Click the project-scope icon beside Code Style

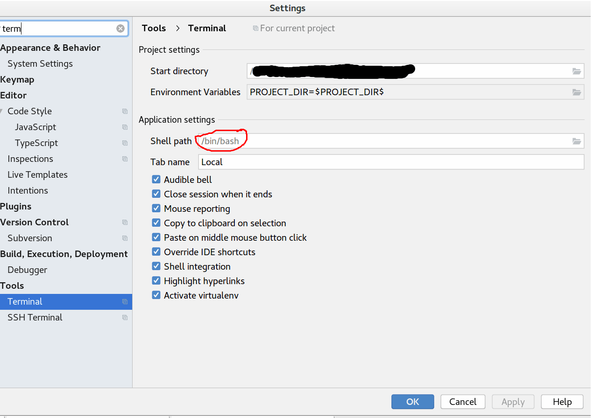tap(124, 111)
